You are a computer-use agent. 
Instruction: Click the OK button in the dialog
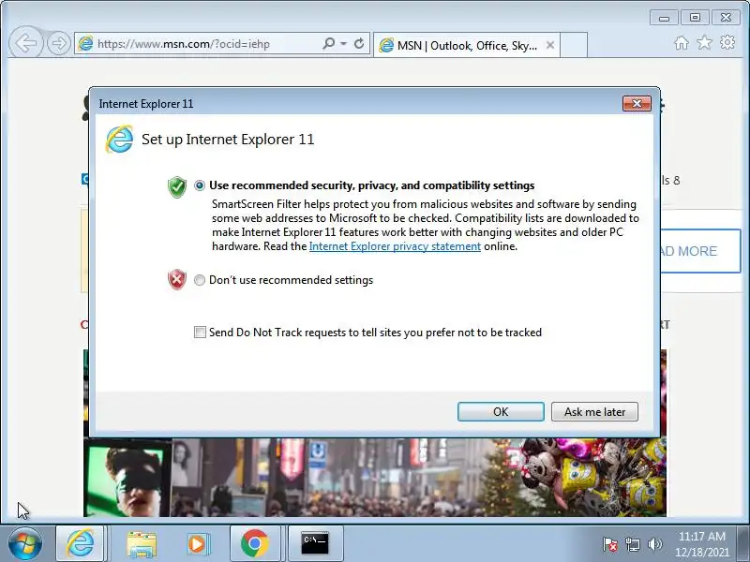point(501,411)
